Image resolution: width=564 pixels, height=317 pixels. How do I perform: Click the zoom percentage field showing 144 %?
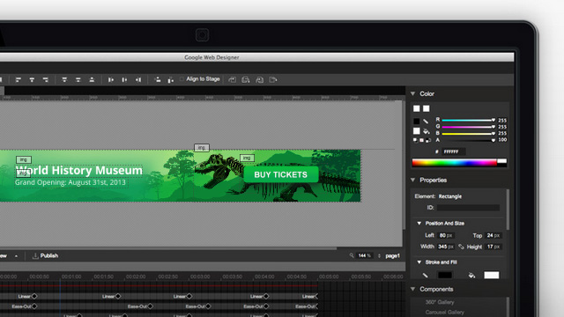364,256
